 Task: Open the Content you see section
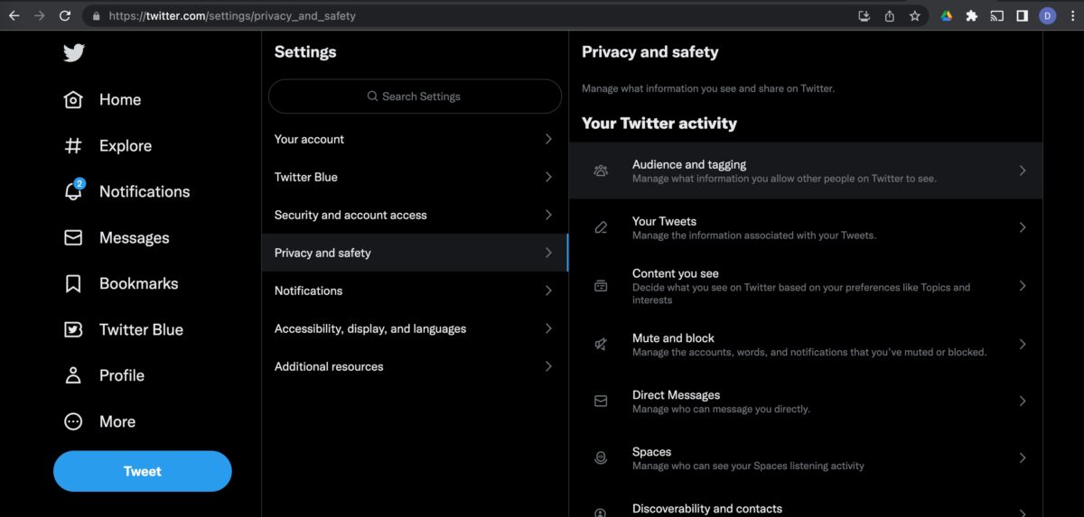click(806, 286)
